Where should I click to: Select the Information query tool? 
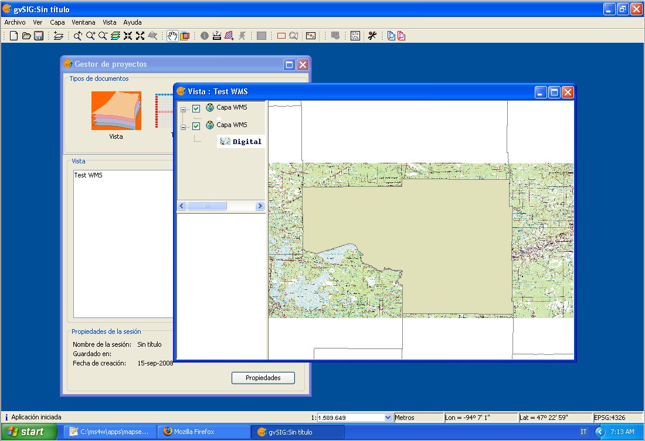(204, 36)
